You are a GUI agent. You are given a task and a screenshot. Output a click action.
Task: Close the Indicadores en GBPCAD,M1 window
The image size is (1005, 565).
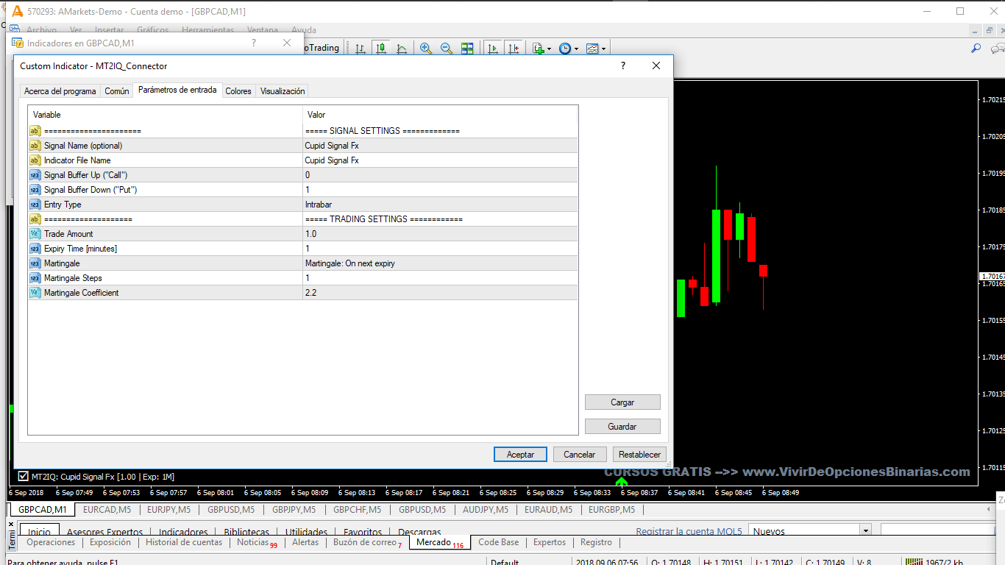pos(287,43)
